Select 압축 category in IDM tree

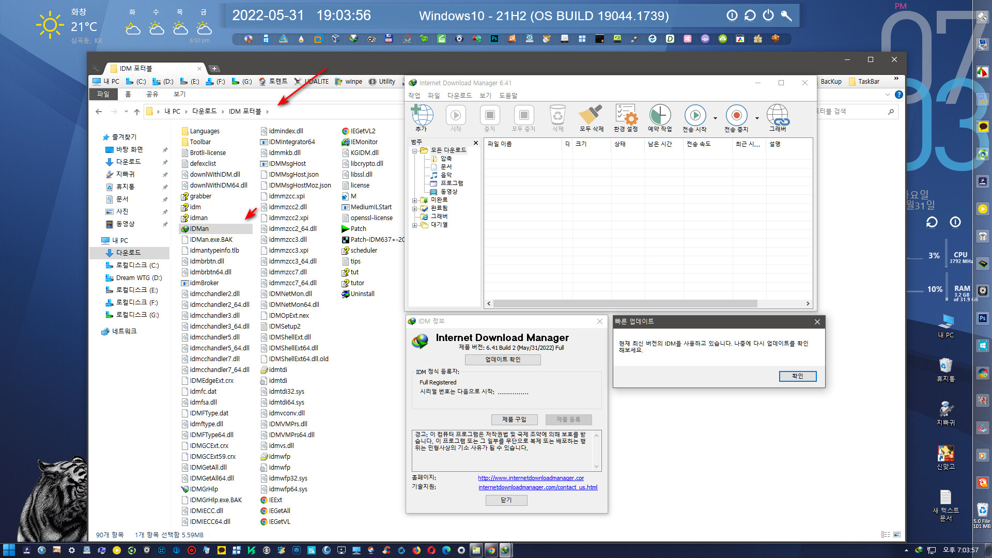point(446,159)
